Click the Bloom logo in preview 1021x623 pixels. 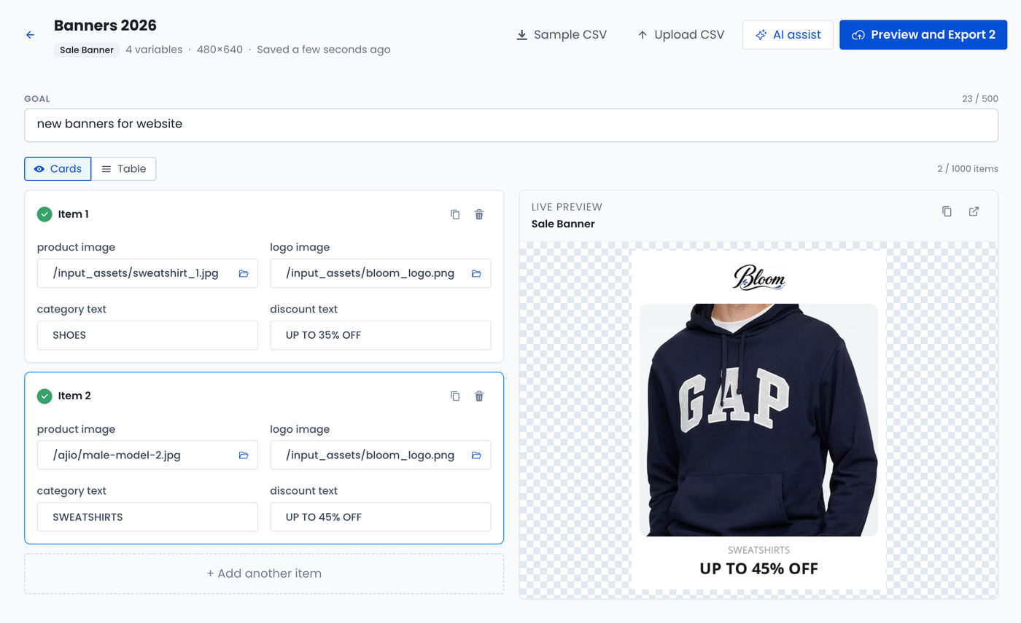click(x=758, y=278)
